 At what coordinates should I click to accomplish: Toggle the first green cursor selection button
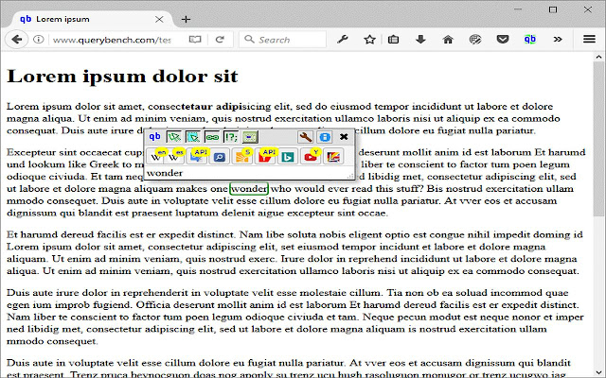[x=173, y=137]
